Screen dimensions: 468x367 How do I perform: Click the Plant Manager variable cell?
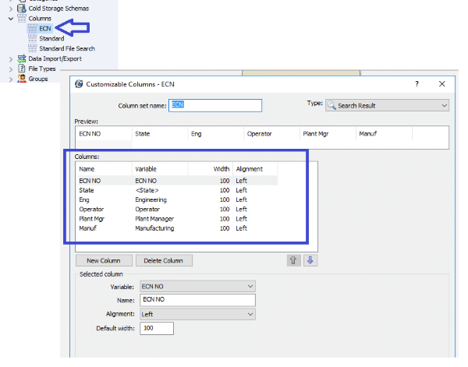point(154,219)
